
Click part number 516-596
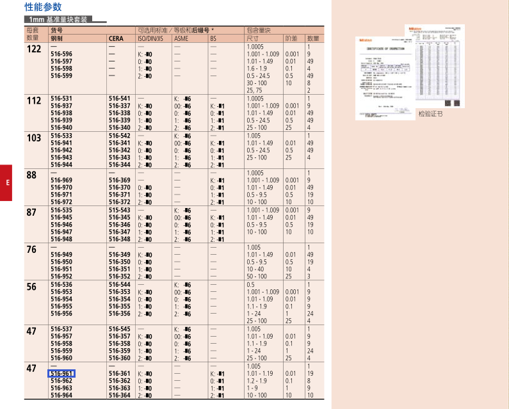(61, 54)
